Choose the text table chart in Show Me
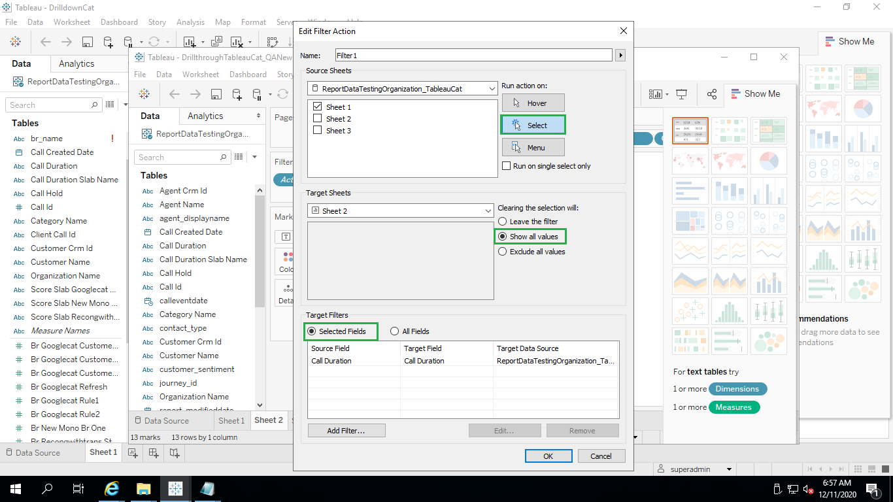893x502 pixels. pos(690,131)
